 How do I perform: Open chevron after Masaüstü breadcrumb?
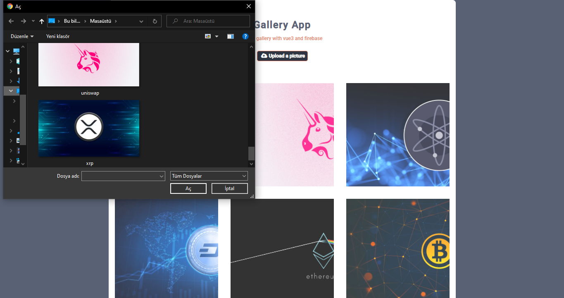(x=116, y=21)
